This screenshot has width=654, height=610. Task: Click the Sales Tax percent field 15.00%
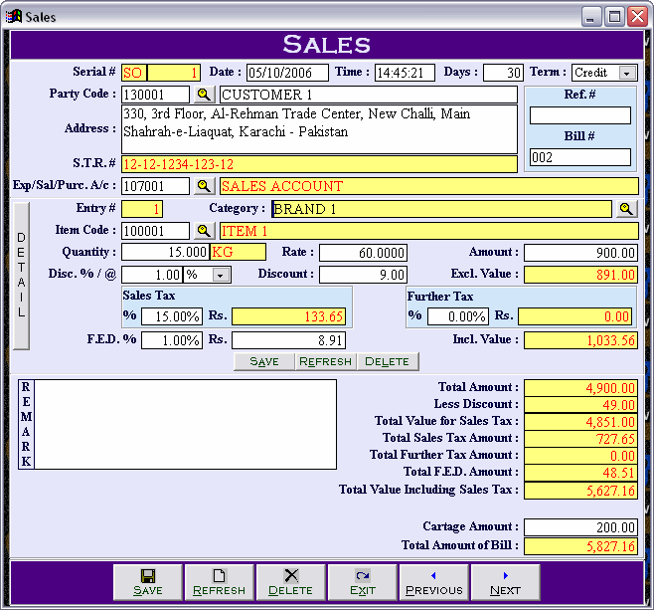coord(172,316)
